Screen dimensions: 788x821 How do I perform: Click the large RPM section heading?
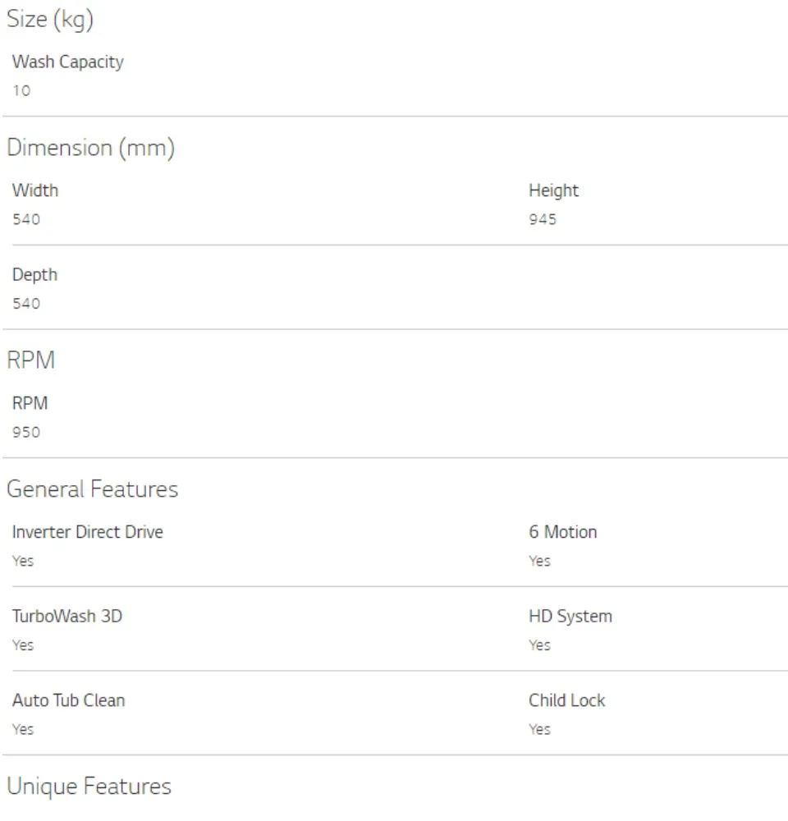click(x=30, y=360)
